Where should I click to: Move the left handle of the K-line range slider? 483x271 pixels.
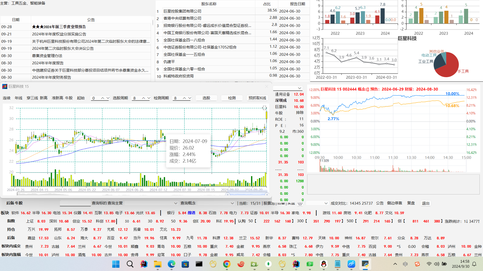click(228, 194)
